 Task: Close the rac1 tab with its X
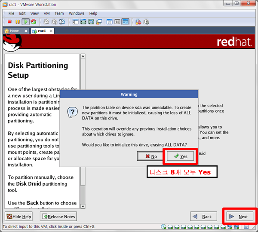pos(51,31)
